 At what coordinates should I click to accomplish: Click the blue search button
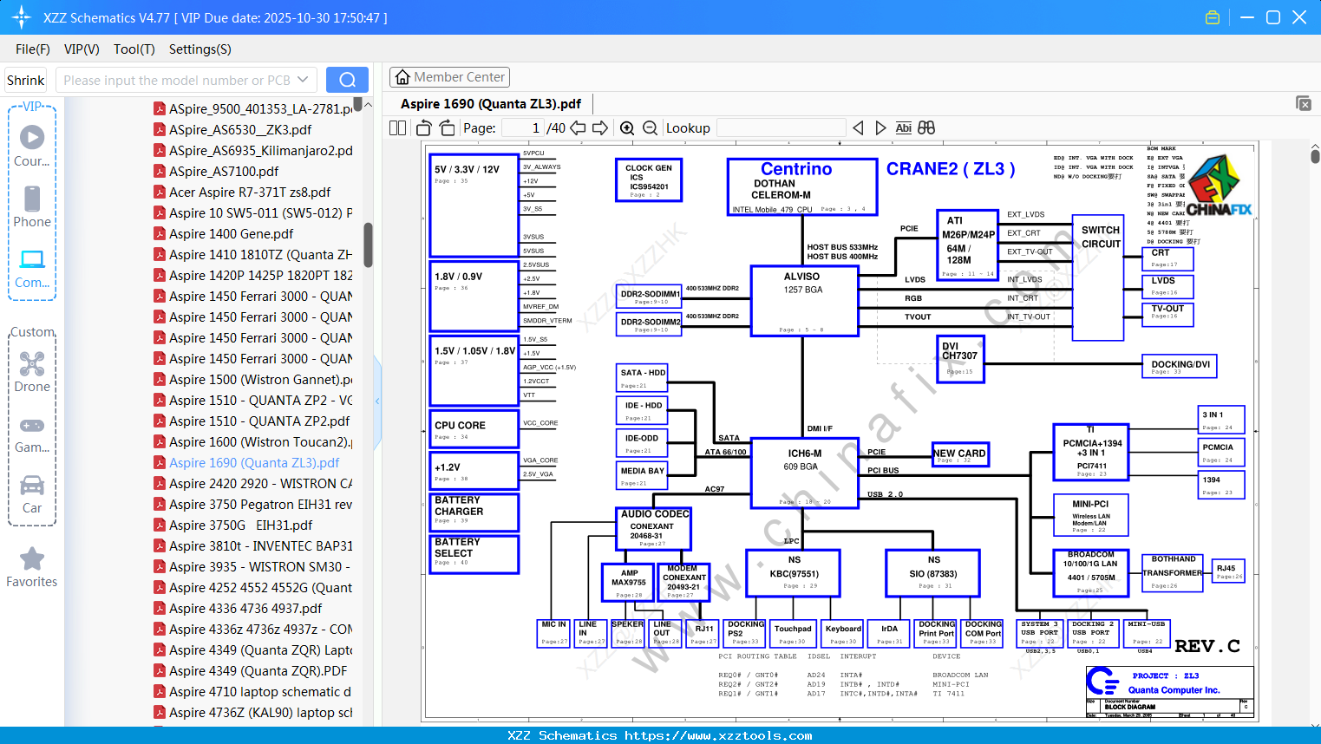pyautogui.click(x=347, y=80)
